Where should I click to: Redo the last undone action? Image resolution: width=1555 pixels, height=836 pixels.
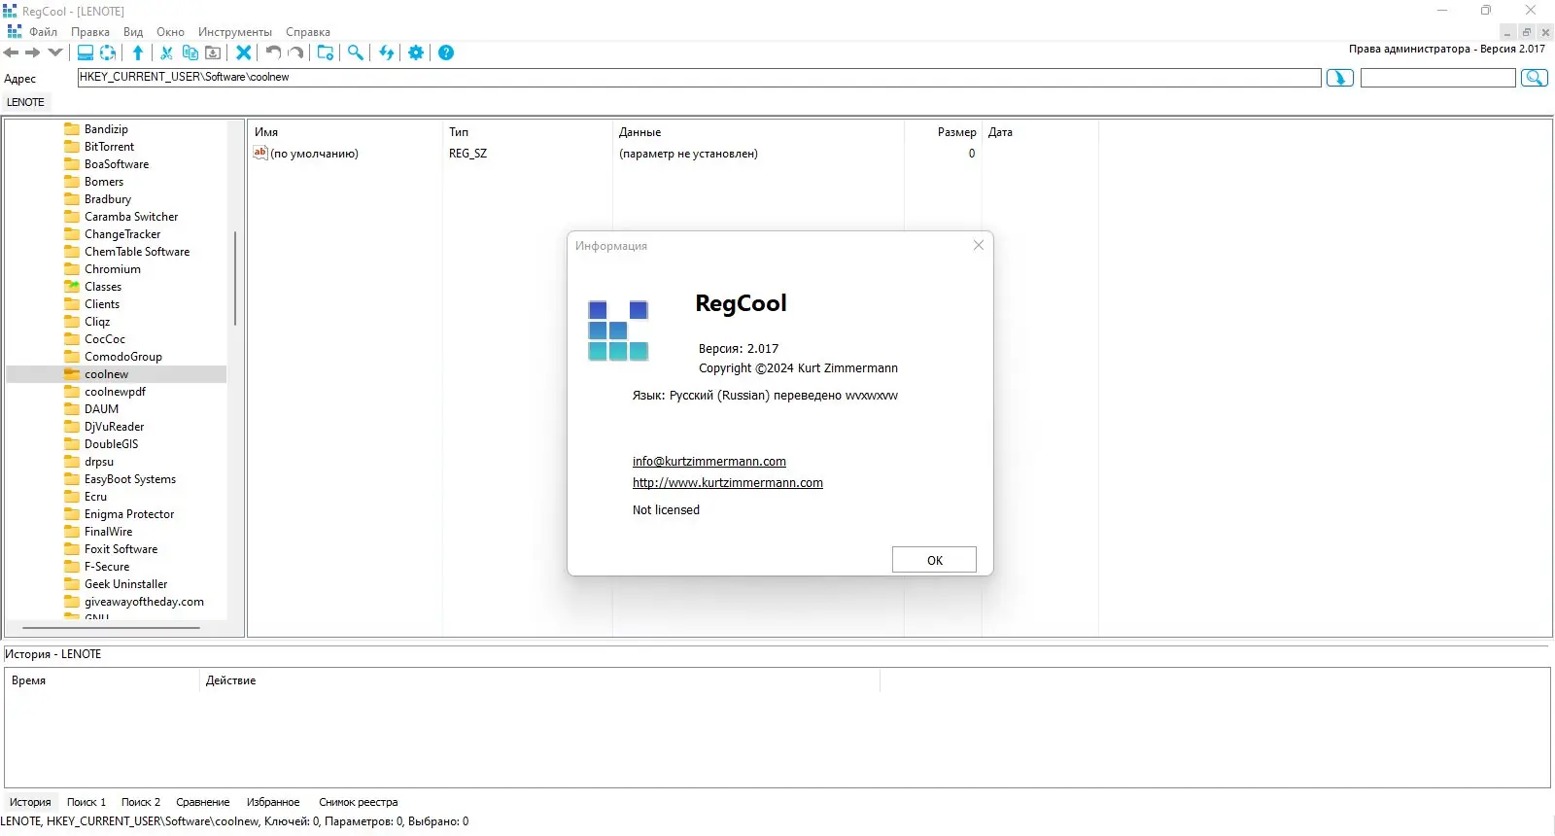[x=295, y=52]
